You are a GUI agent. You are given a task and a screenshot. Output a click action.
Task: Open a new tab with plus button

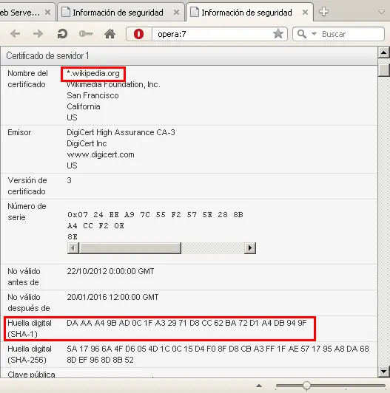[x=323, y=12]
